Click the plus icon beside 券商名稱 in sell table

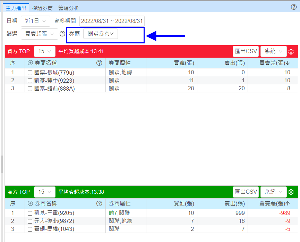[x=30, y=203]
